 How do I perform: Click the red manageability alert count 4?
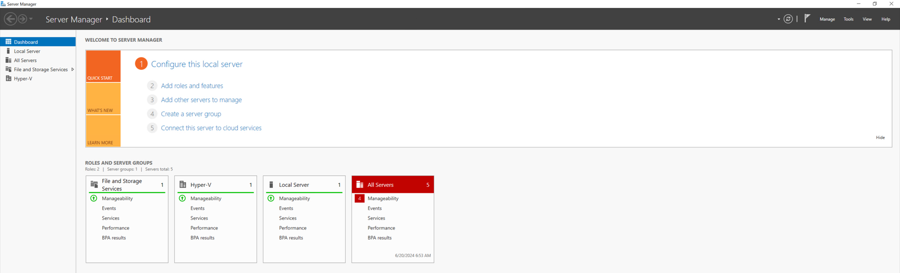click(360, 199)
